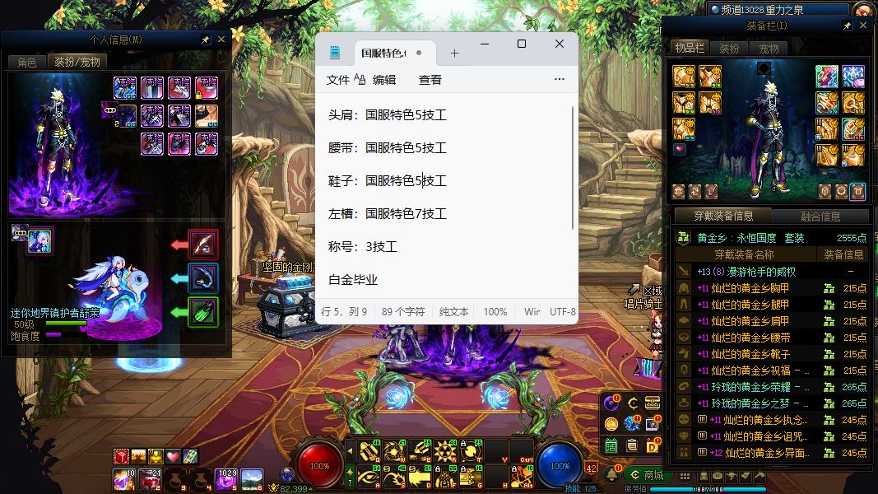Click the pet portrait thumbnail icon
This screenshot has width=878, height=494.
click(39, 240)
